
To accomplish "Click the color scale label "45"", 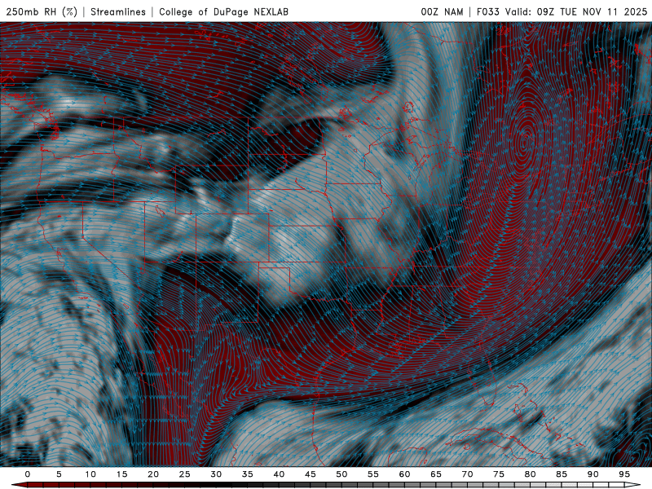I will [x=311, y=474].
